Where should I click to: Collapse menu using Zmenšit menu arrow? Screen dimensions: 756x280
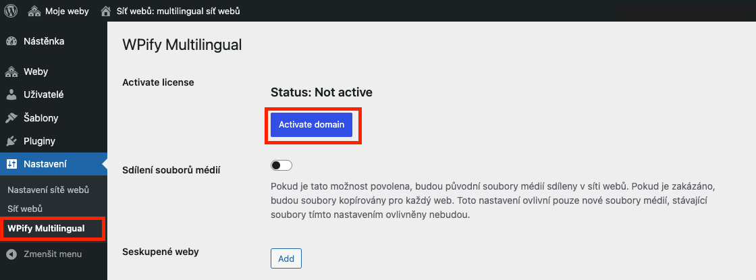point(13,254)
